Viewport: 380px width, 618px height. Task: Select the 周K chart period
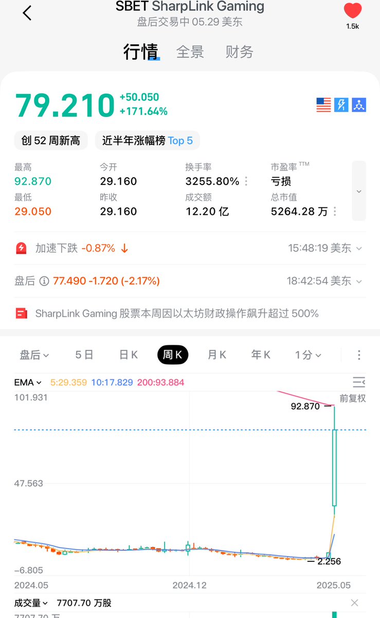[173, 355]
